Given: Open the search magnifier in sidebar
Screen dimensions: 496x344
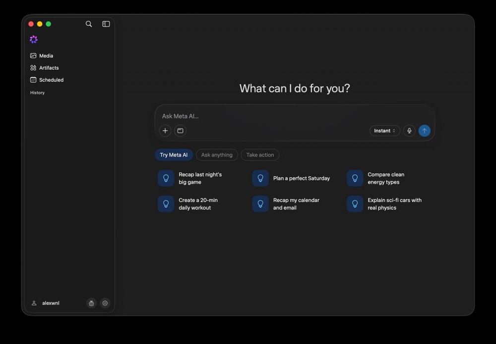Looking at the screenshot, I should click(x=89, y=24).
